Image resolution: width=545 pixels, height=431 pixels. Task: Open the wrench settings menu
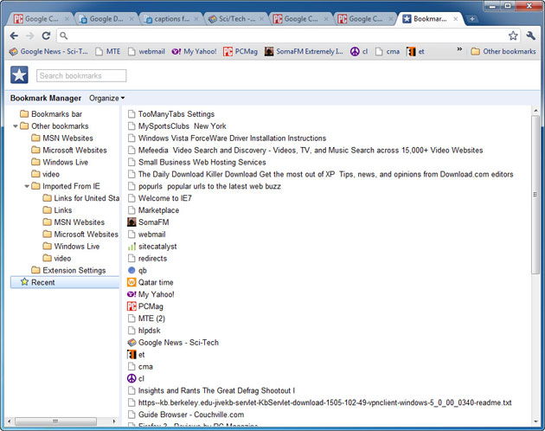[530, 35]
